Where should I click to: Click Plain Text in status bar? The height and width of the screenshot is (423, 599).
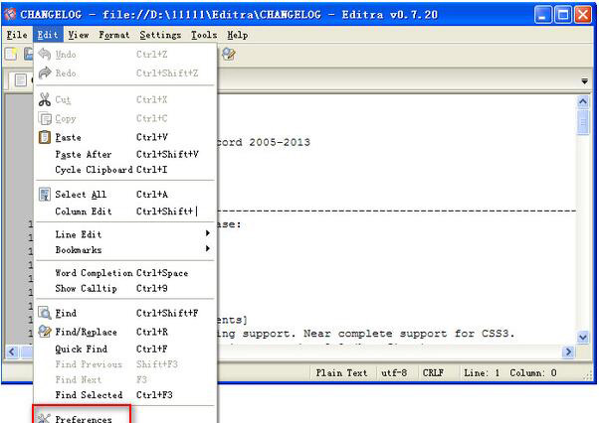pyautogui.click(x=341, y=373)
